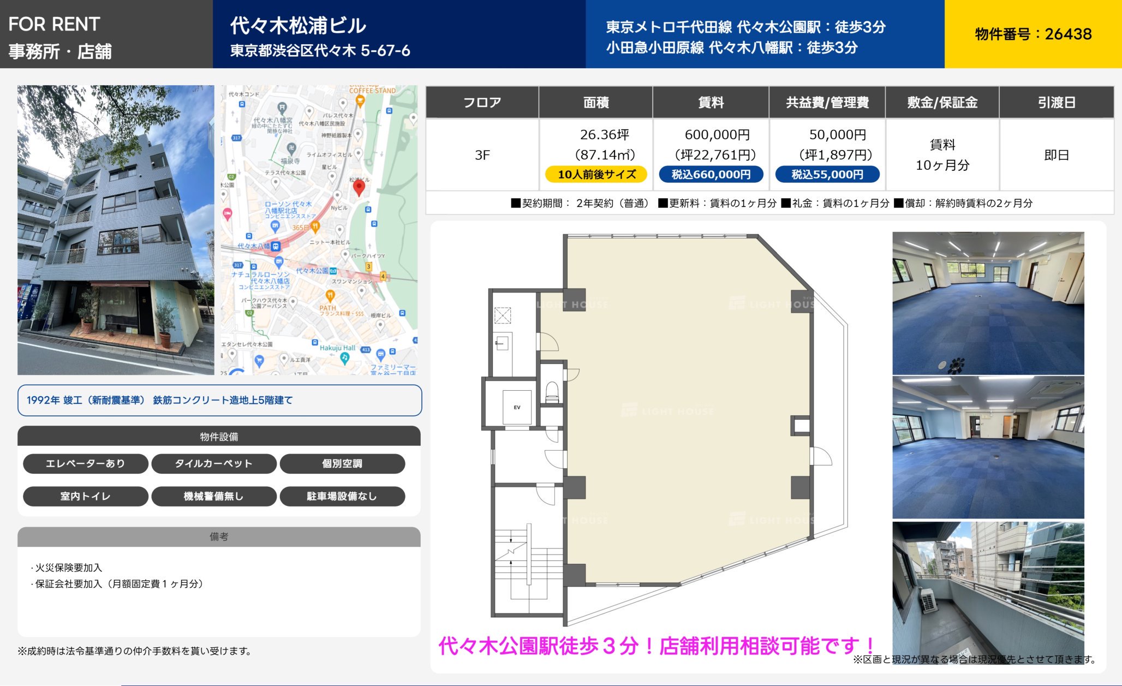The width and height of the screenshot is (1122, 686).
Task: Click the gray pin beside ルエ真洋
Action: pyautogui.click(x=283, y=359)
